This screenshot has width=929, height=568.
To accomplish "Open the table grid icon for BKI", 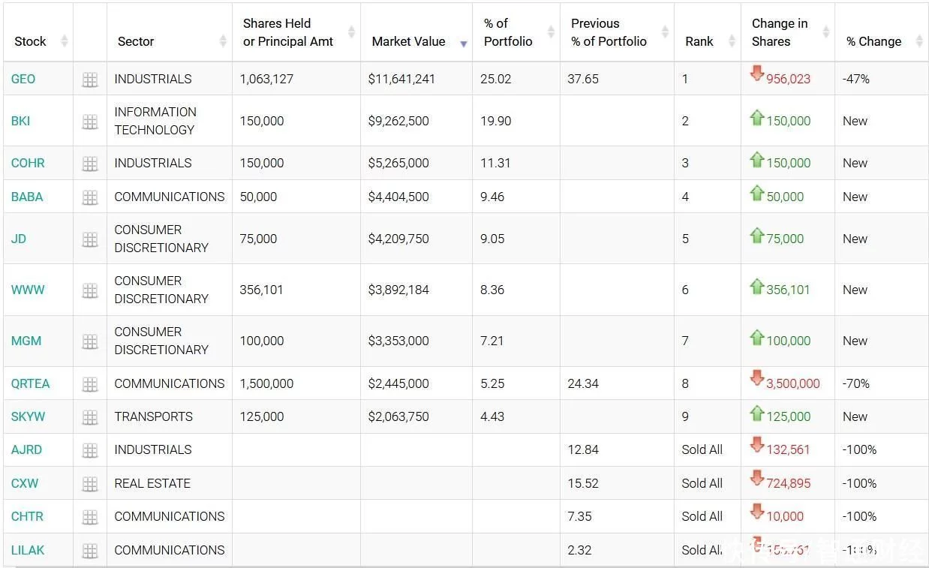I will coord(90,122).
